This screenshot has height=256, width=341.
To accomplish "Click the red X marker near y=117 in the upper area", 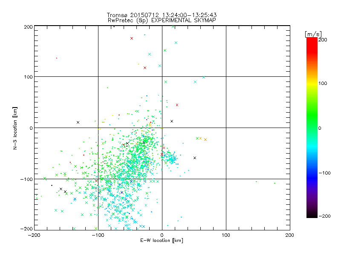I will tap(145, 68).
